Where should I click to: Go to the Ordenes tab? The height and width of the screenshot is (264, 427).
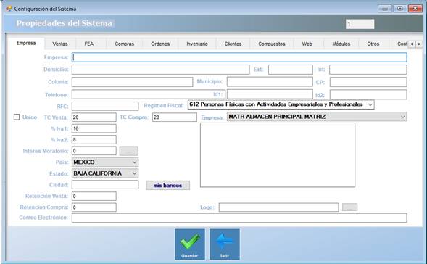tap(160, 44)
